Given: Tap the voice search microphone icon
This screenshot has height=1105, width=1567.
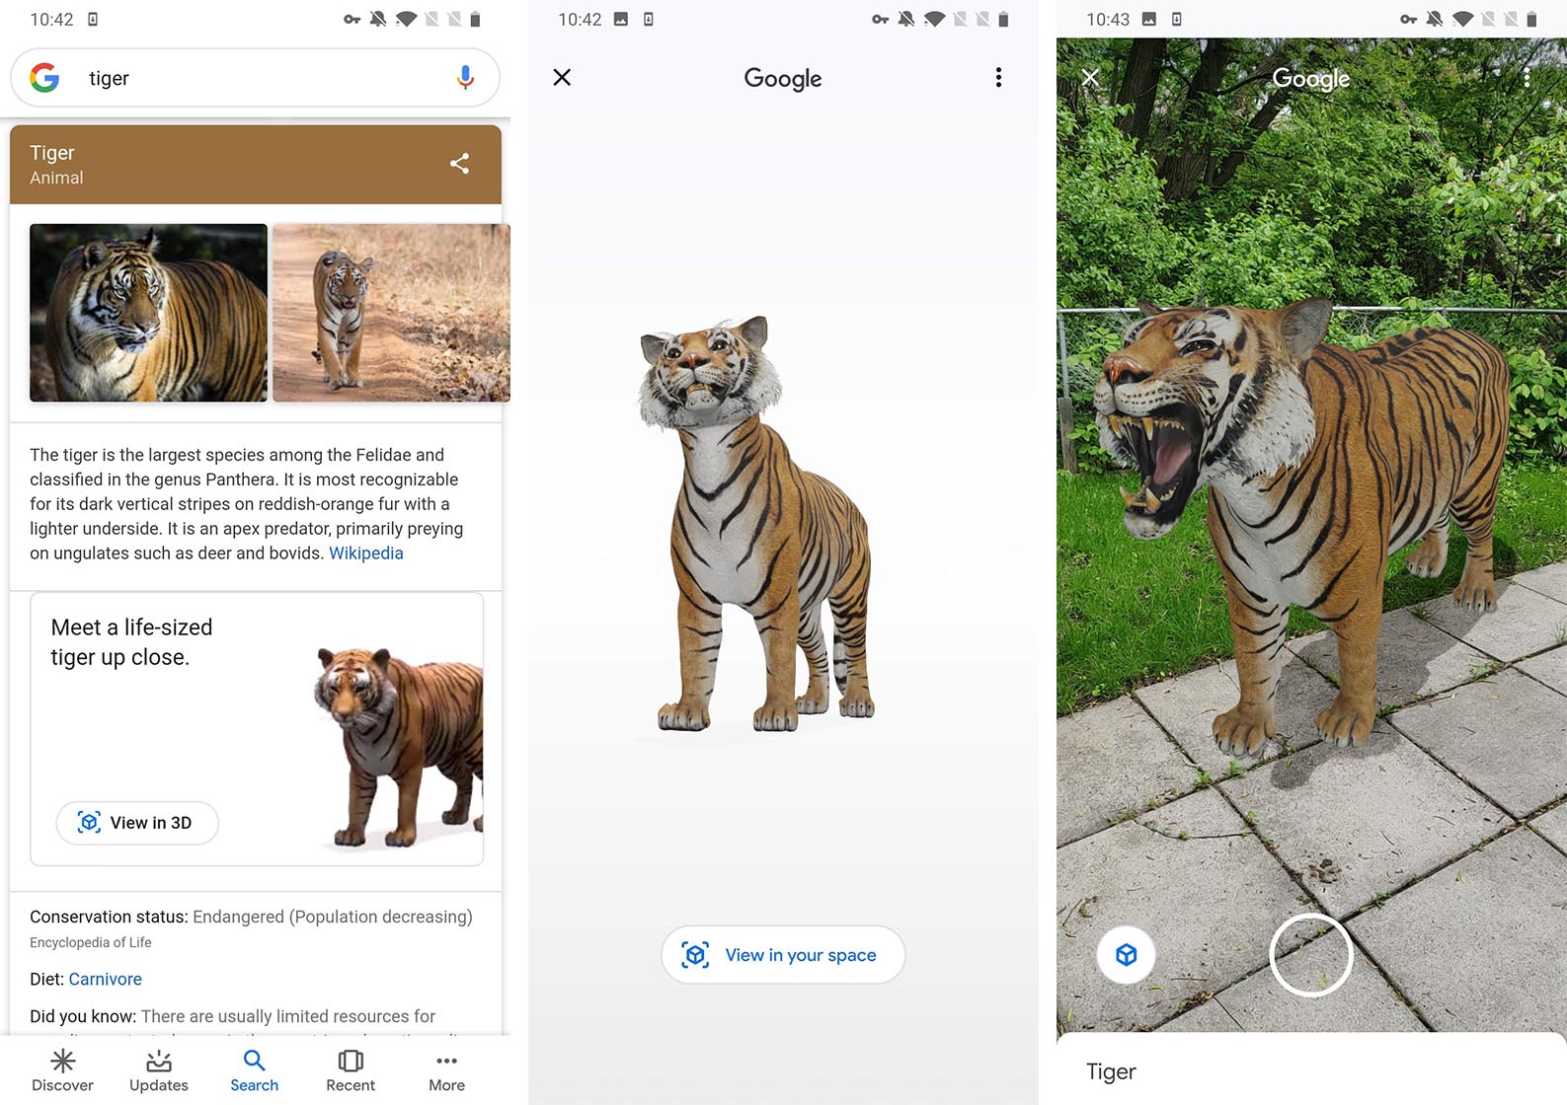Looking at the screenshot, I should pyautogui.click(x=465, y=78).
